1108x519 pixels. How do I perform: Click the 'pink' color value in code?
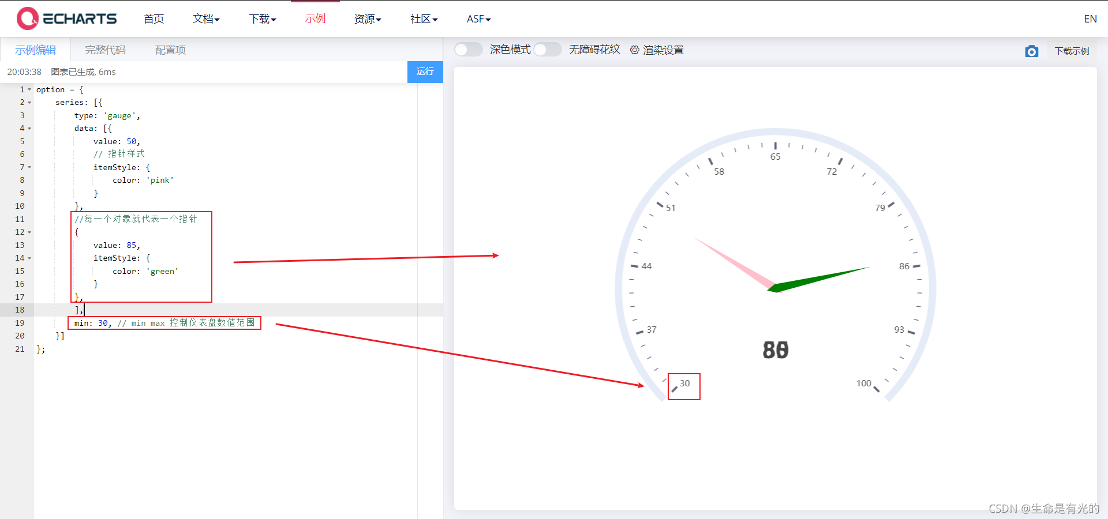(x=160, y=180)
